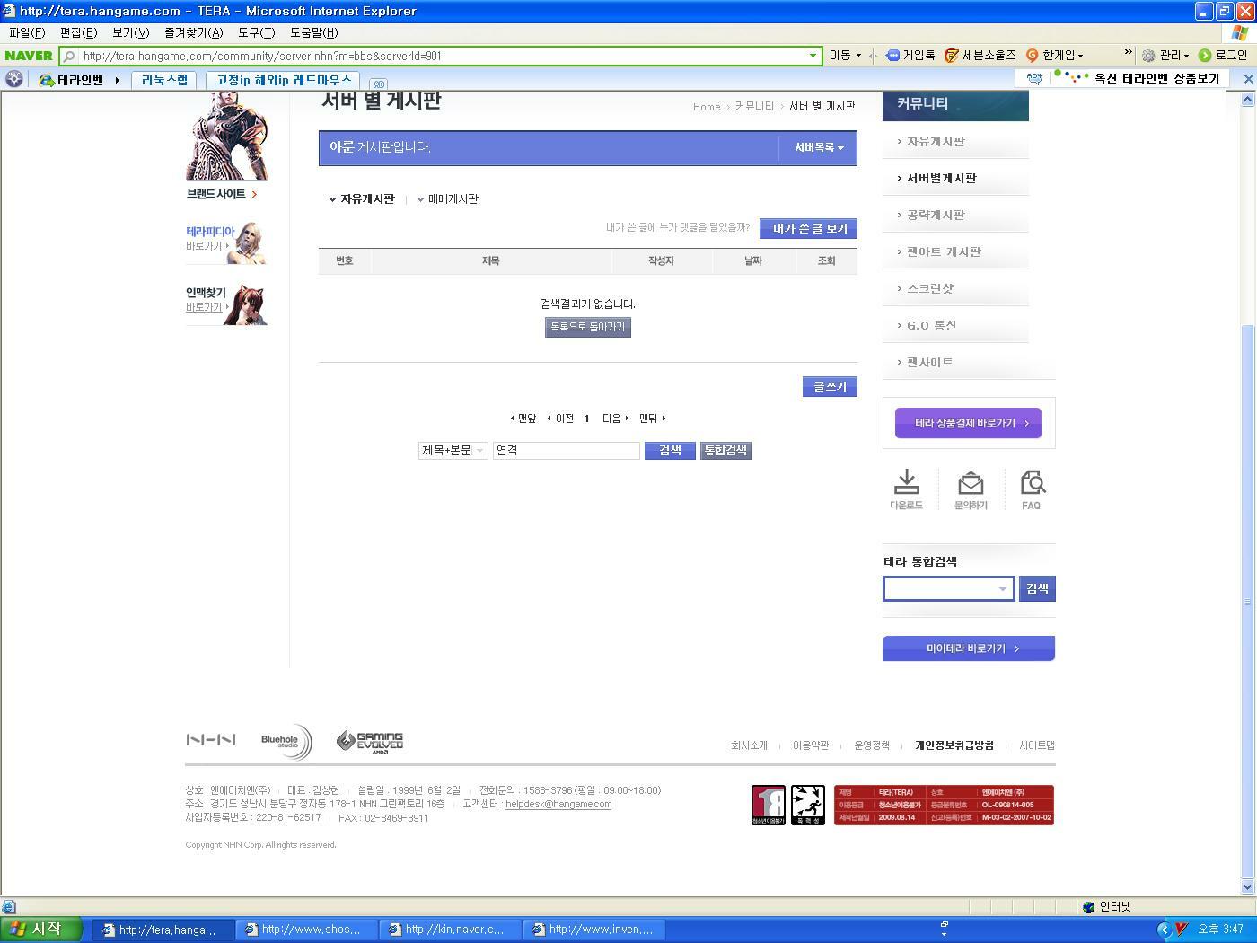Image resolution: width=1257 pixels, height=943 pixels.
Task: Click the search text field containing 연격
Action: [x=566, y=451]
